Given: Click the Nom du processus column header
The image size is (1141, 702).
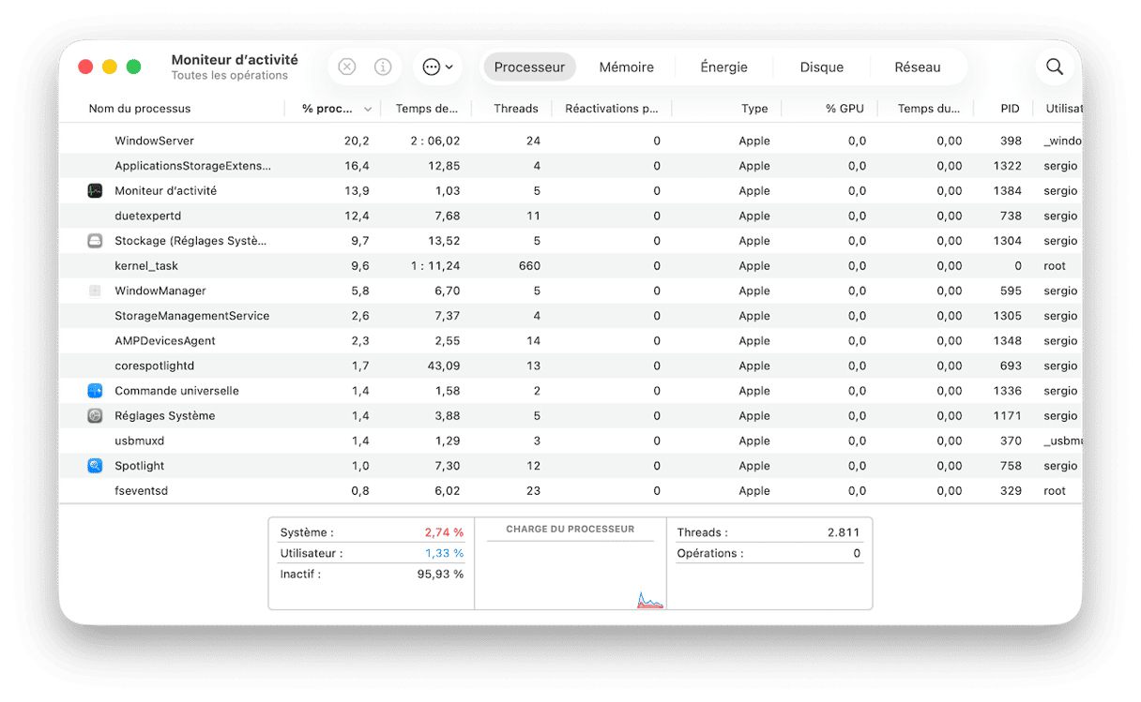Looking at the screenshot, I should 140,109.
